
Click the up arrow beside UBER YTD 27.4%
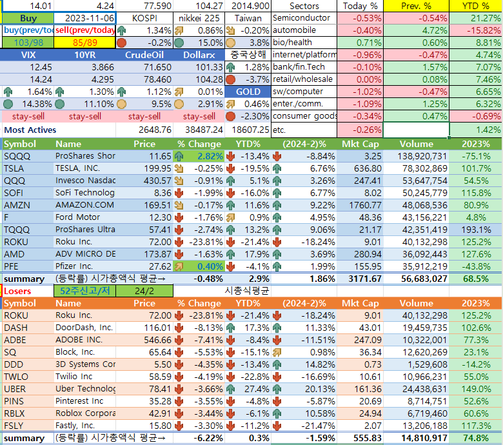pyautogui.click(x=230, y=390)
